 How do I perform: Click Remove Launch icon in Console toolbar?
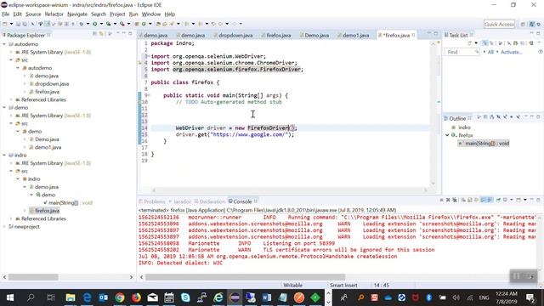point(448,201)
